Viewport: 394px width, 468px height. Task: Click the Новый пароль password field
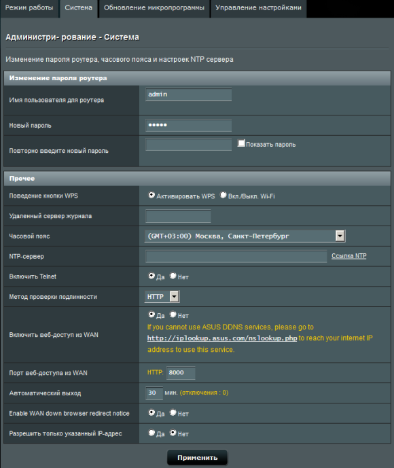tap(188, 125)
